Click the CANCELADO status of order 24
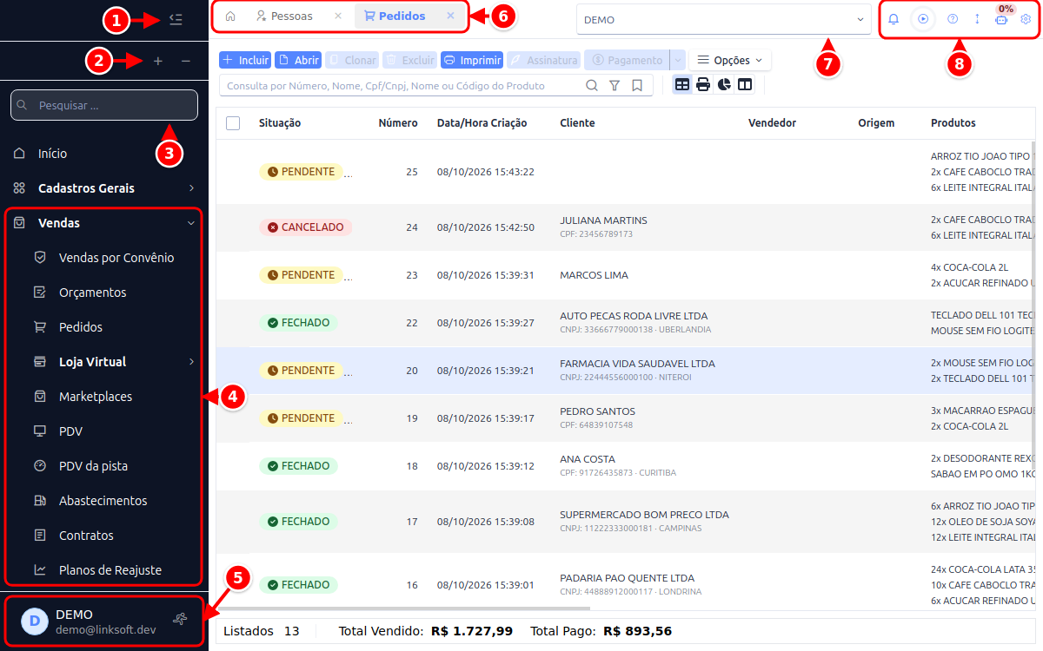Viewport: 1043px width, 651px height. [x=305, y=227]
